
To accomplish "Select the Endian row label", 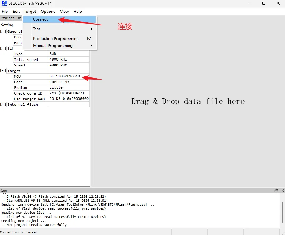I will tap(30, 88).
